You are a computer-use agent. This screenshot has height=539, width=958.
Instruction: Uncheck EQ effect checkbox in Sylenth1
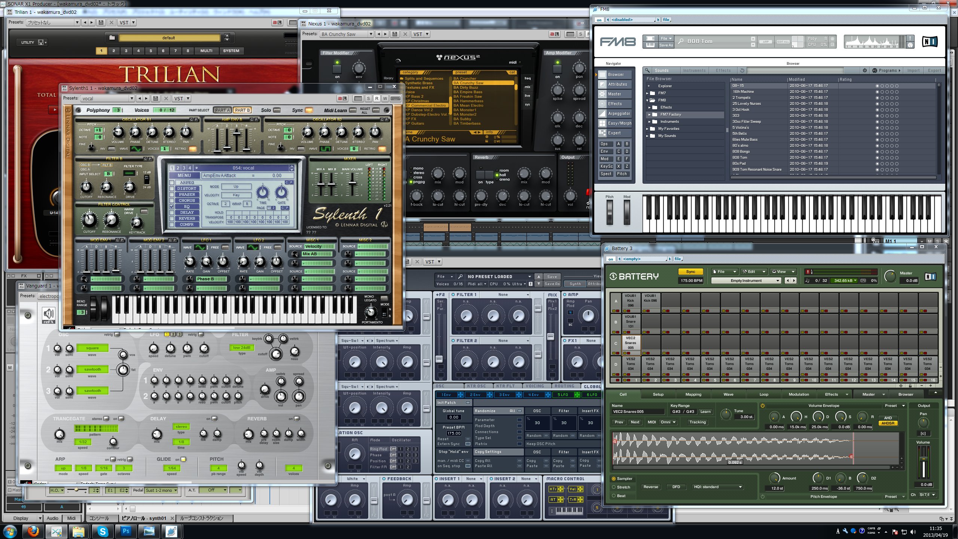point(172,207)
